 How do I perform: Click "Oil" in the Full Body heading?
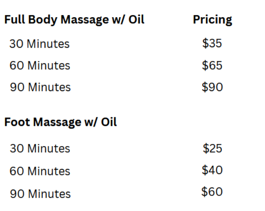click(136, 20)
